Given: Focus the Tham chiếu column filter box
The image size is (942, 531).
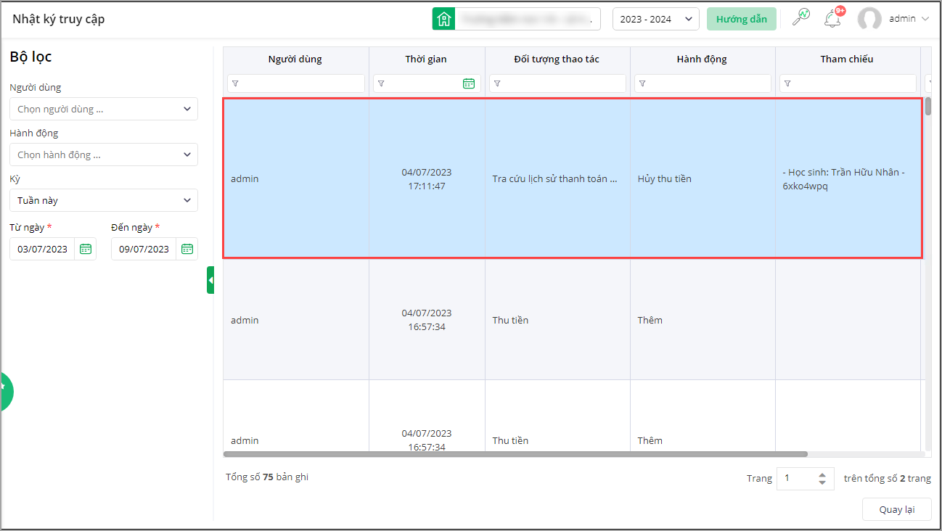Looking at the screenshot, I should click(x=848, y=83).
